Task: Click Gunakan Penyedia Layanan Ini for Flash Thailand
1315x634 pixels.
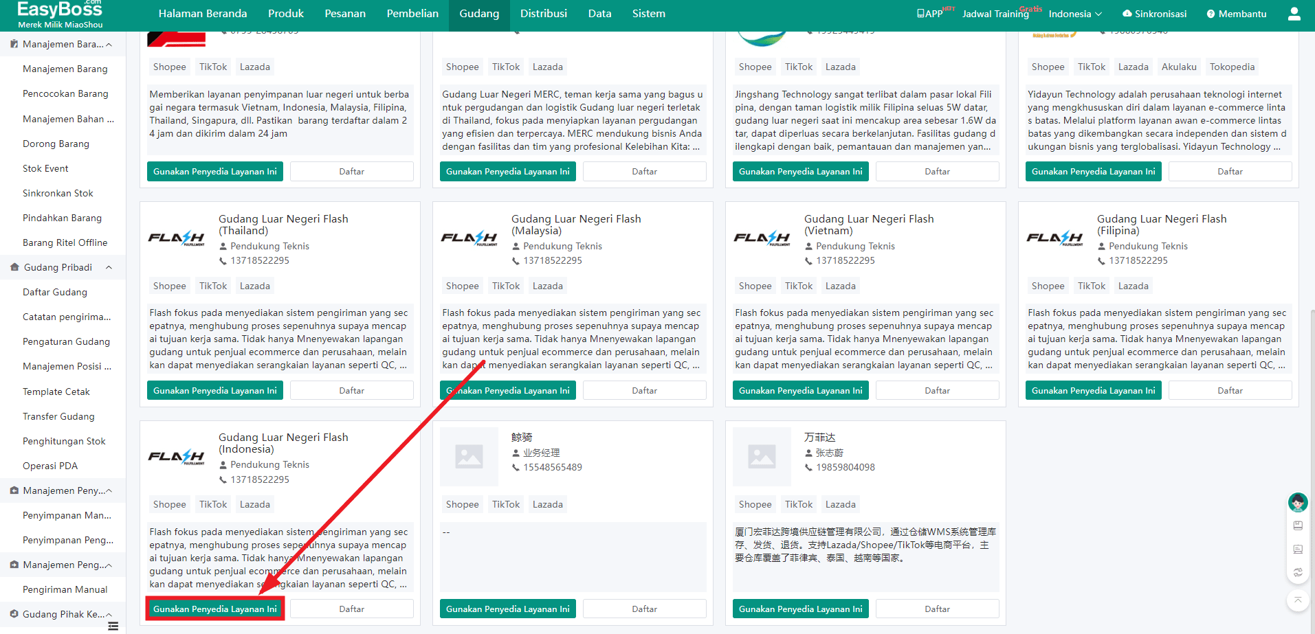Action: pyautogui.click(x=215, y=390)
